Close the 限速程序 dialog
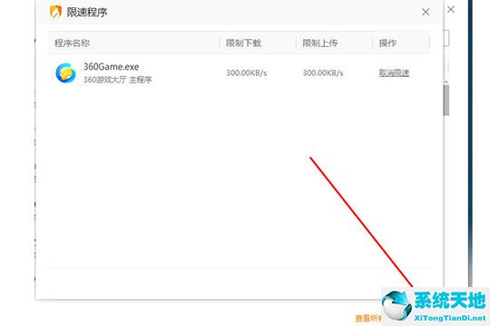The image size is (490, 326). click(x=426, y=12)
